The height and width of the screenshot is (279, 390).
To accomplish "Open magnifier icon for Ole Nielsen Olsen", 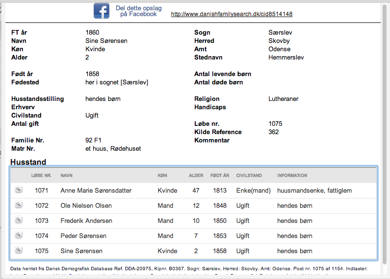I will 19,205.
